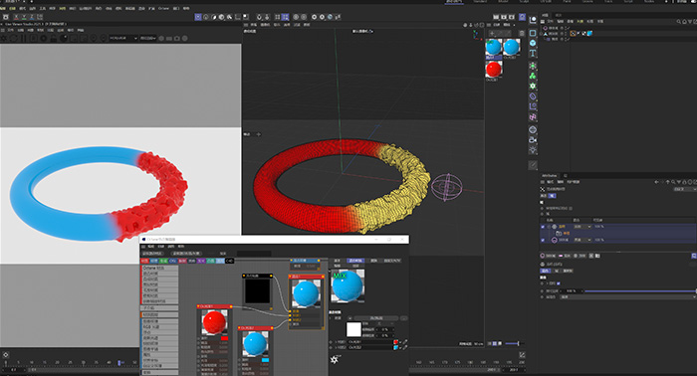Screen dimensions: 697x376
Task: Click the camera icon in Live Viewer toolbar
Action: click(x=177, y=39)
